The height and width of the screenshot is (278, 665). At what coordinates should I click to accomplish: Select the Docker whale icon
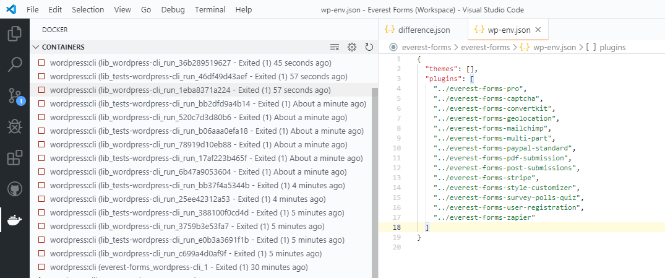point(15,220)
